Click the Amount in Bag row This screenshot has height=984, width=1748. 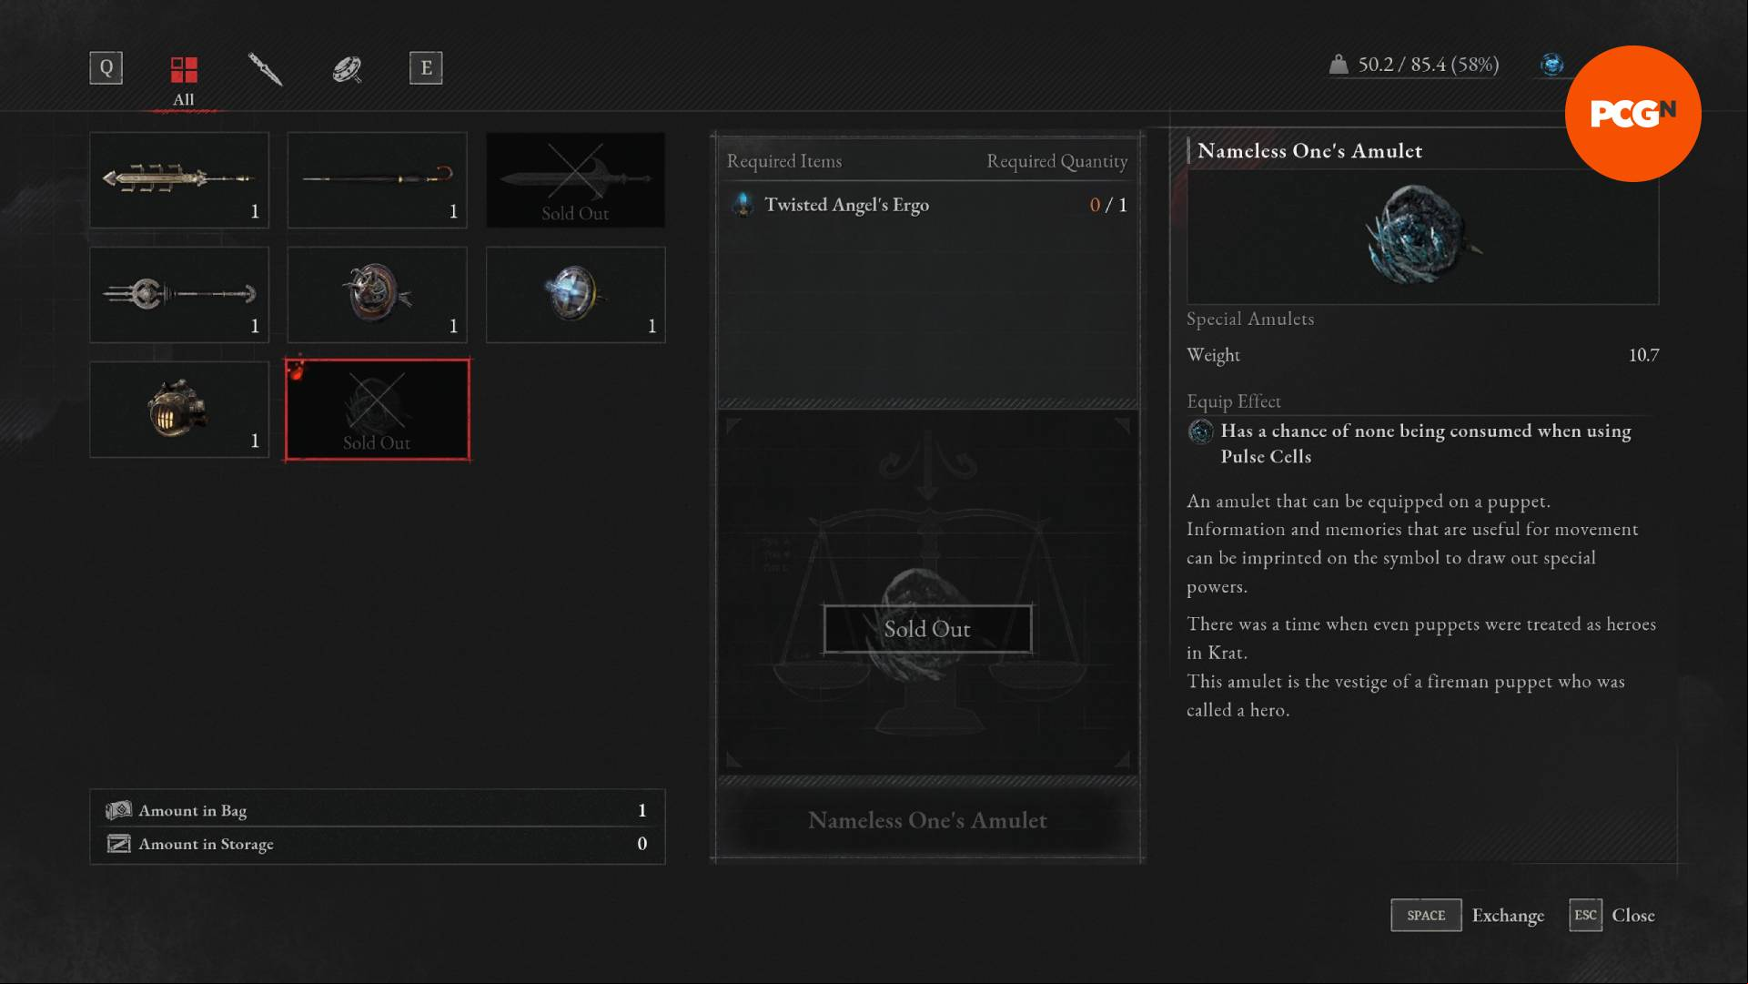378,810
